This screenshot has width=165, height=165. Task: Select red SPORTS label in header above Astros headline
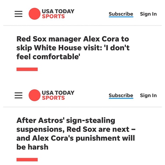click(x=53, y=98)
